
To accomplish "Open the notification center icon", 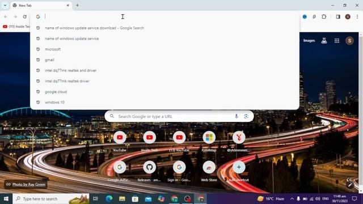I will click(354, 199).
